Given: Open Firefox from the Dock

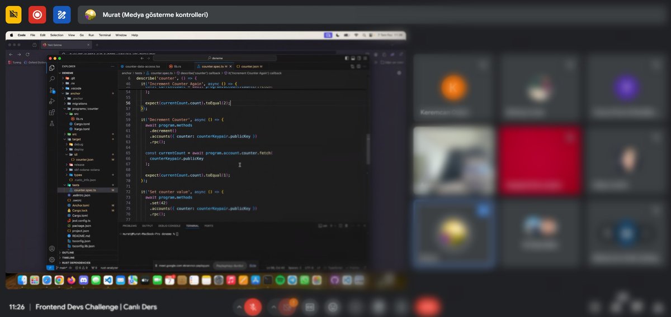Looking at the screenshot, I should point(72,280).
